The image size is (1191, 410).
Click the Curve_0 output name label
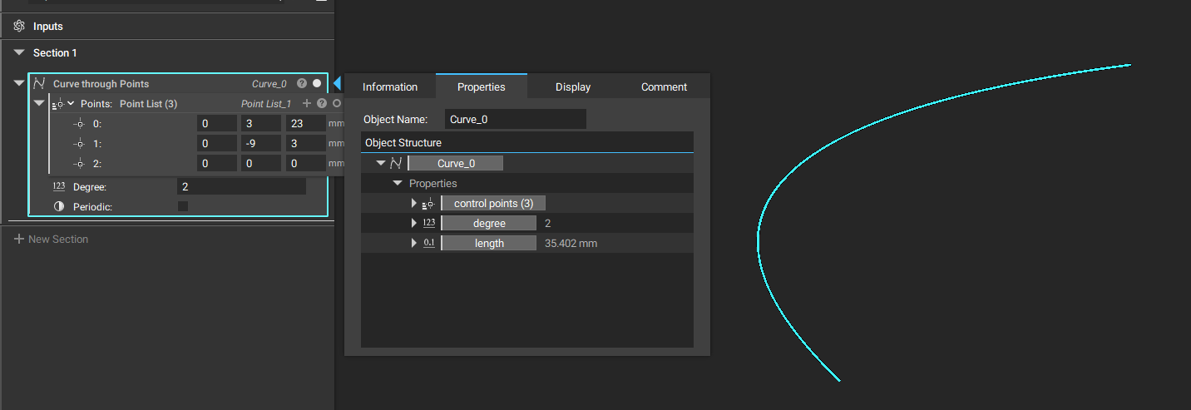pos(269,84)
